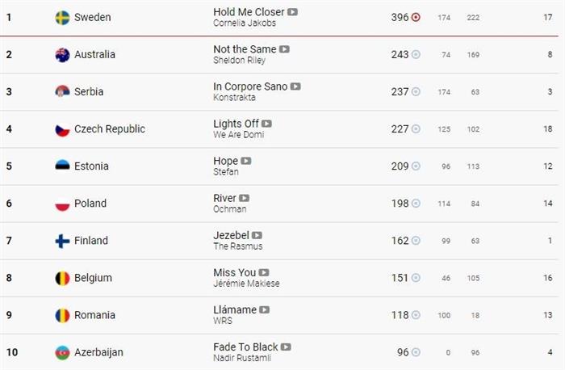The image size is (565, 370).
Task: Open the Jezebel video icon
Action: tap(257, 235)
